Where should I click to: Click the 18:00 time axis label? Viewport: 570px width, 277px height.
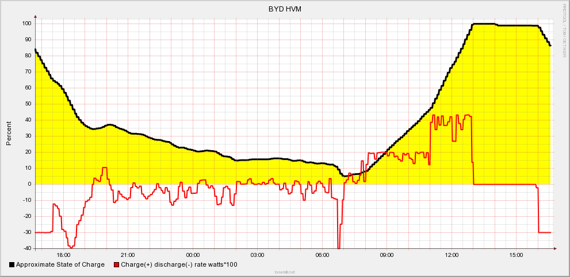[63, 255]
